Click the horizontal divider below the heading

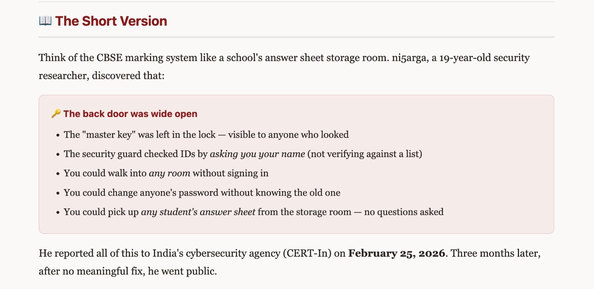coord(296,37)
